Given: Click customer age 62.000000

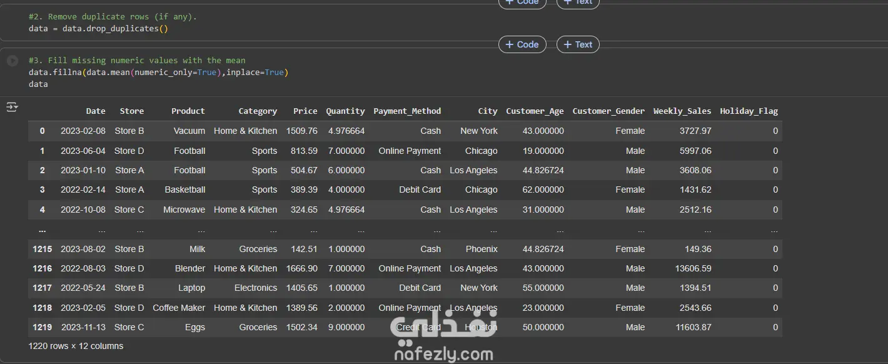Looking at the screenshot, I should coord(543,190).
